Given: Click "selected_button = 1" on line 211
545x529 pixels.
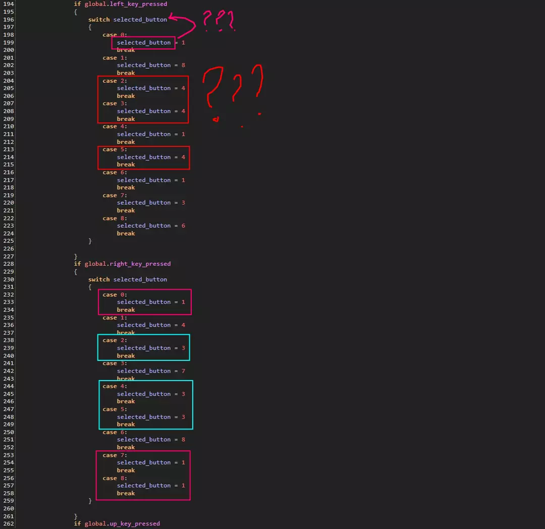Looking at the screenshot, I should [x=151, y=134].
